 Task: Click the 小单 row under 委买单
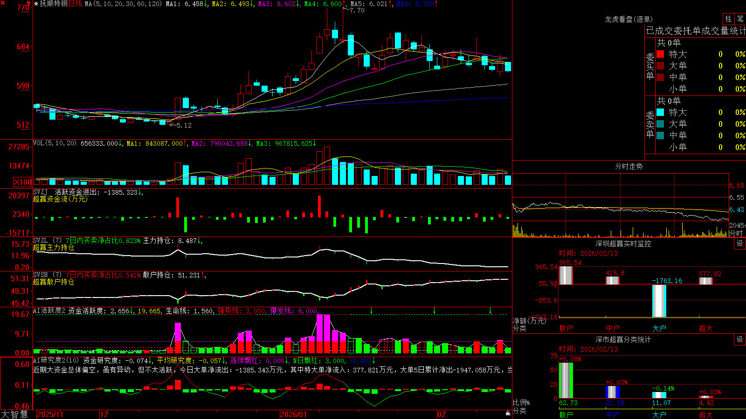[701, 89]
